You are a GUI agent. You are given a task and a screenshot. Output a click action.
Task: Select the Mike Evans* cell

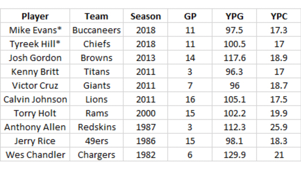pos(35,30)
